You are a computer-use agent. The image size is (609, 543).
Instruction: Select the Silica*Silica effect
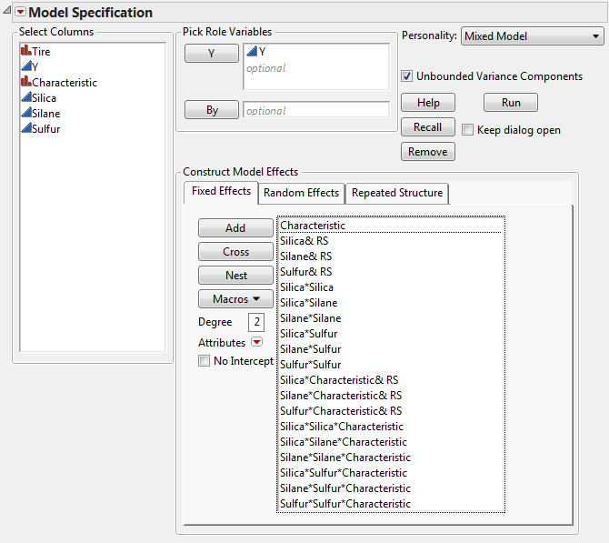click(391, 287)
